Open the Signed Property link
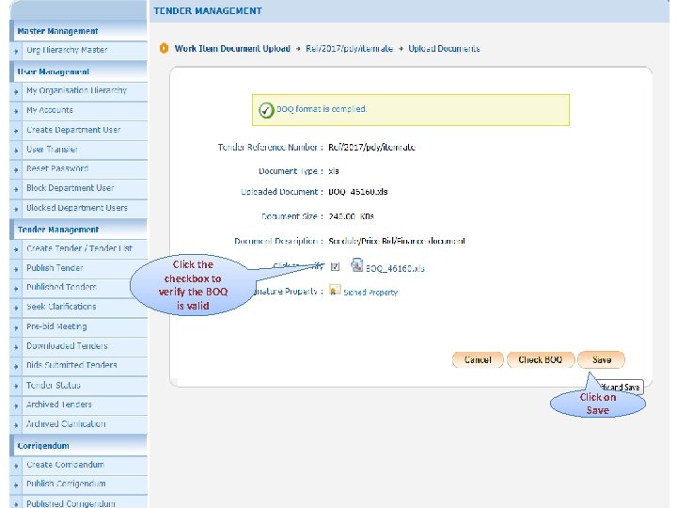Screen dimensions: 677x508 point(370,293)
